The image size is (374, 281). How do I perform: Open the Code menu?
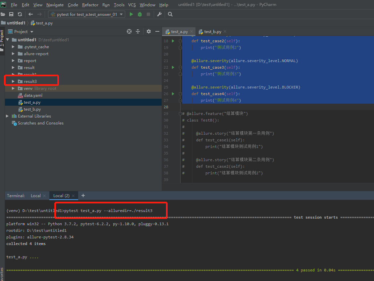pyautogui.click(x=73, y=5)
